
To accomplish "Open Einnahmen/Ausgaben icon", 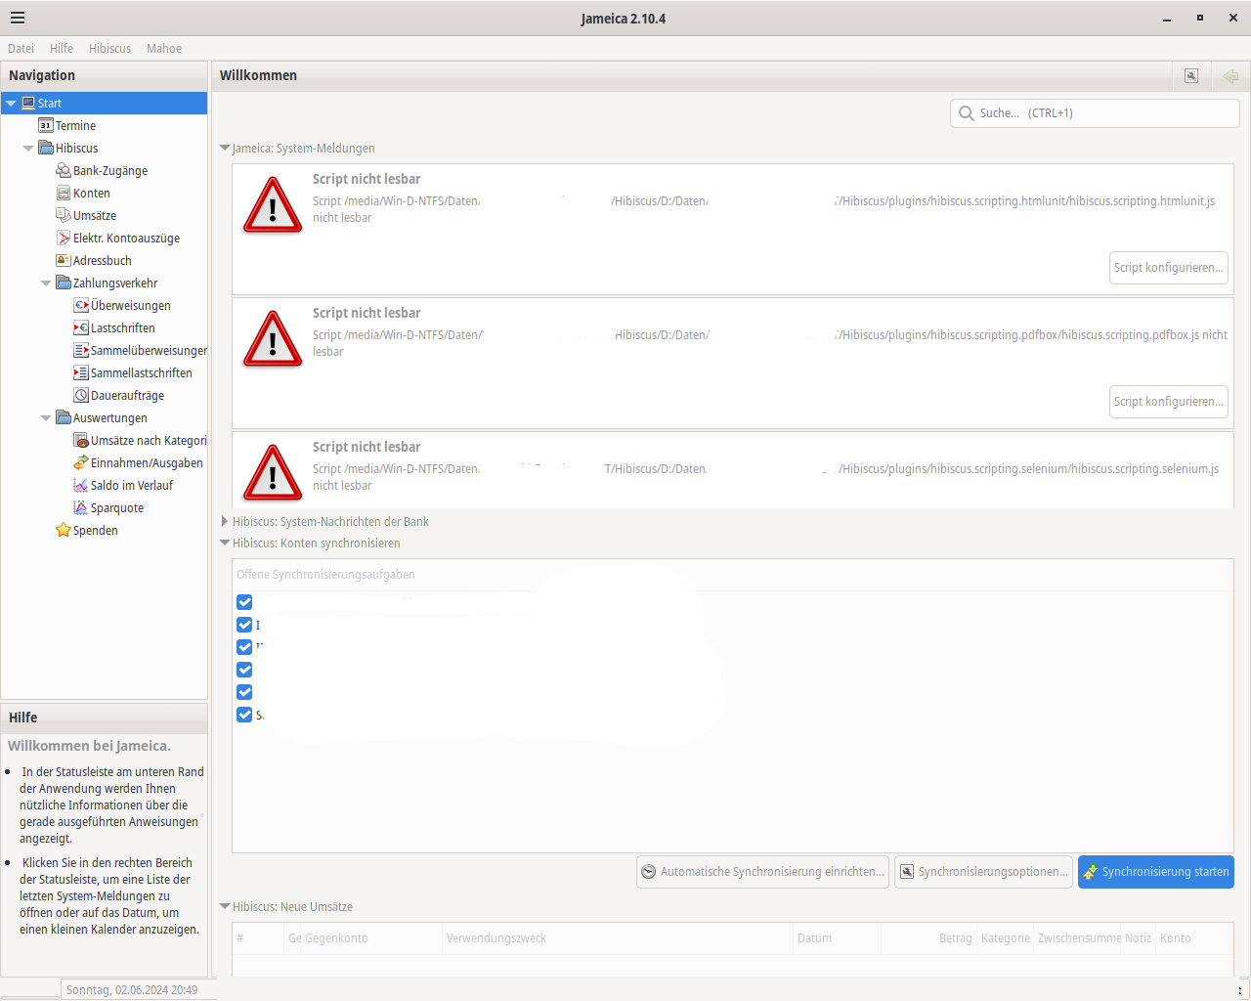I will click(81, 462).
